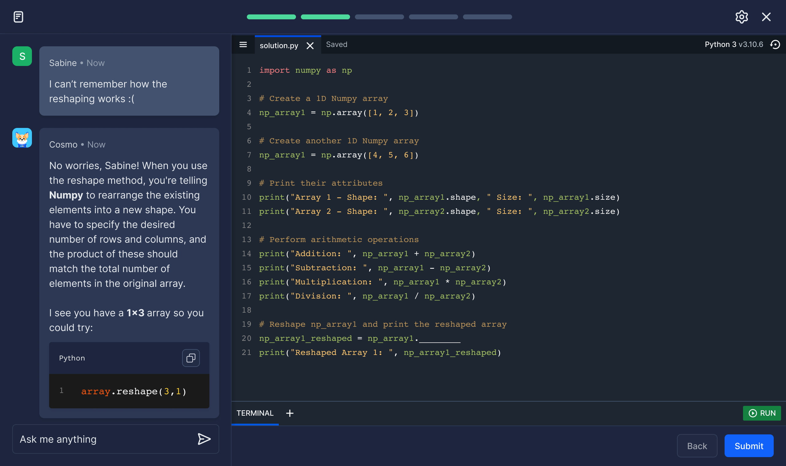
Task: Select the solution.py tab
Action: pos(279,46)
